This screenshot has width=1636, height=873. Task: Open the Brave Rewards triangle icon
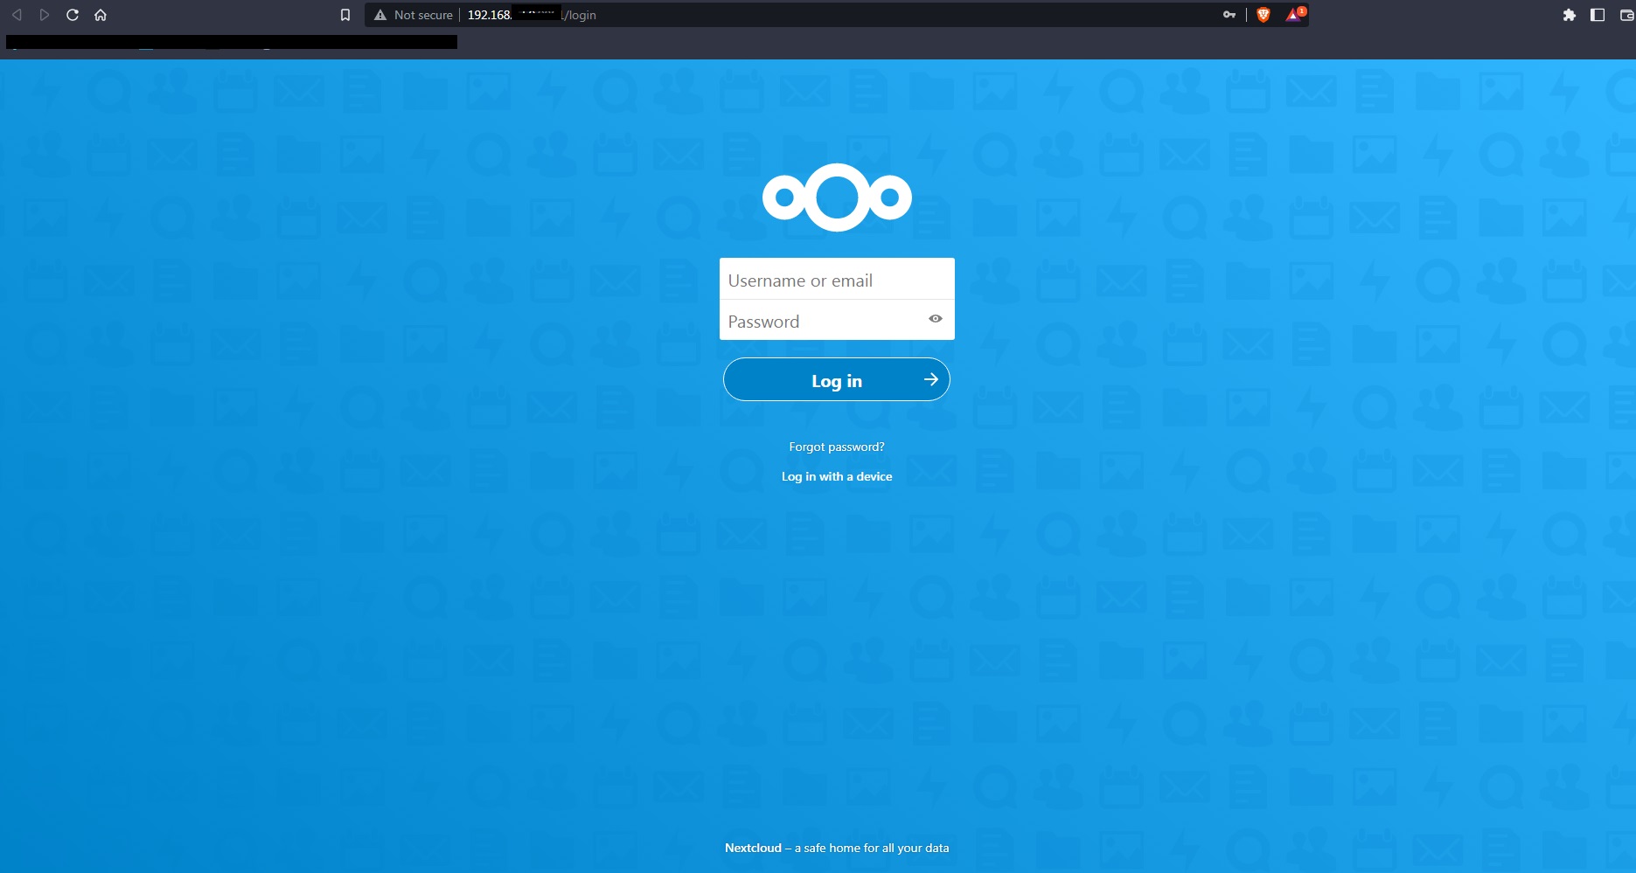click(x=1294, y=15)
